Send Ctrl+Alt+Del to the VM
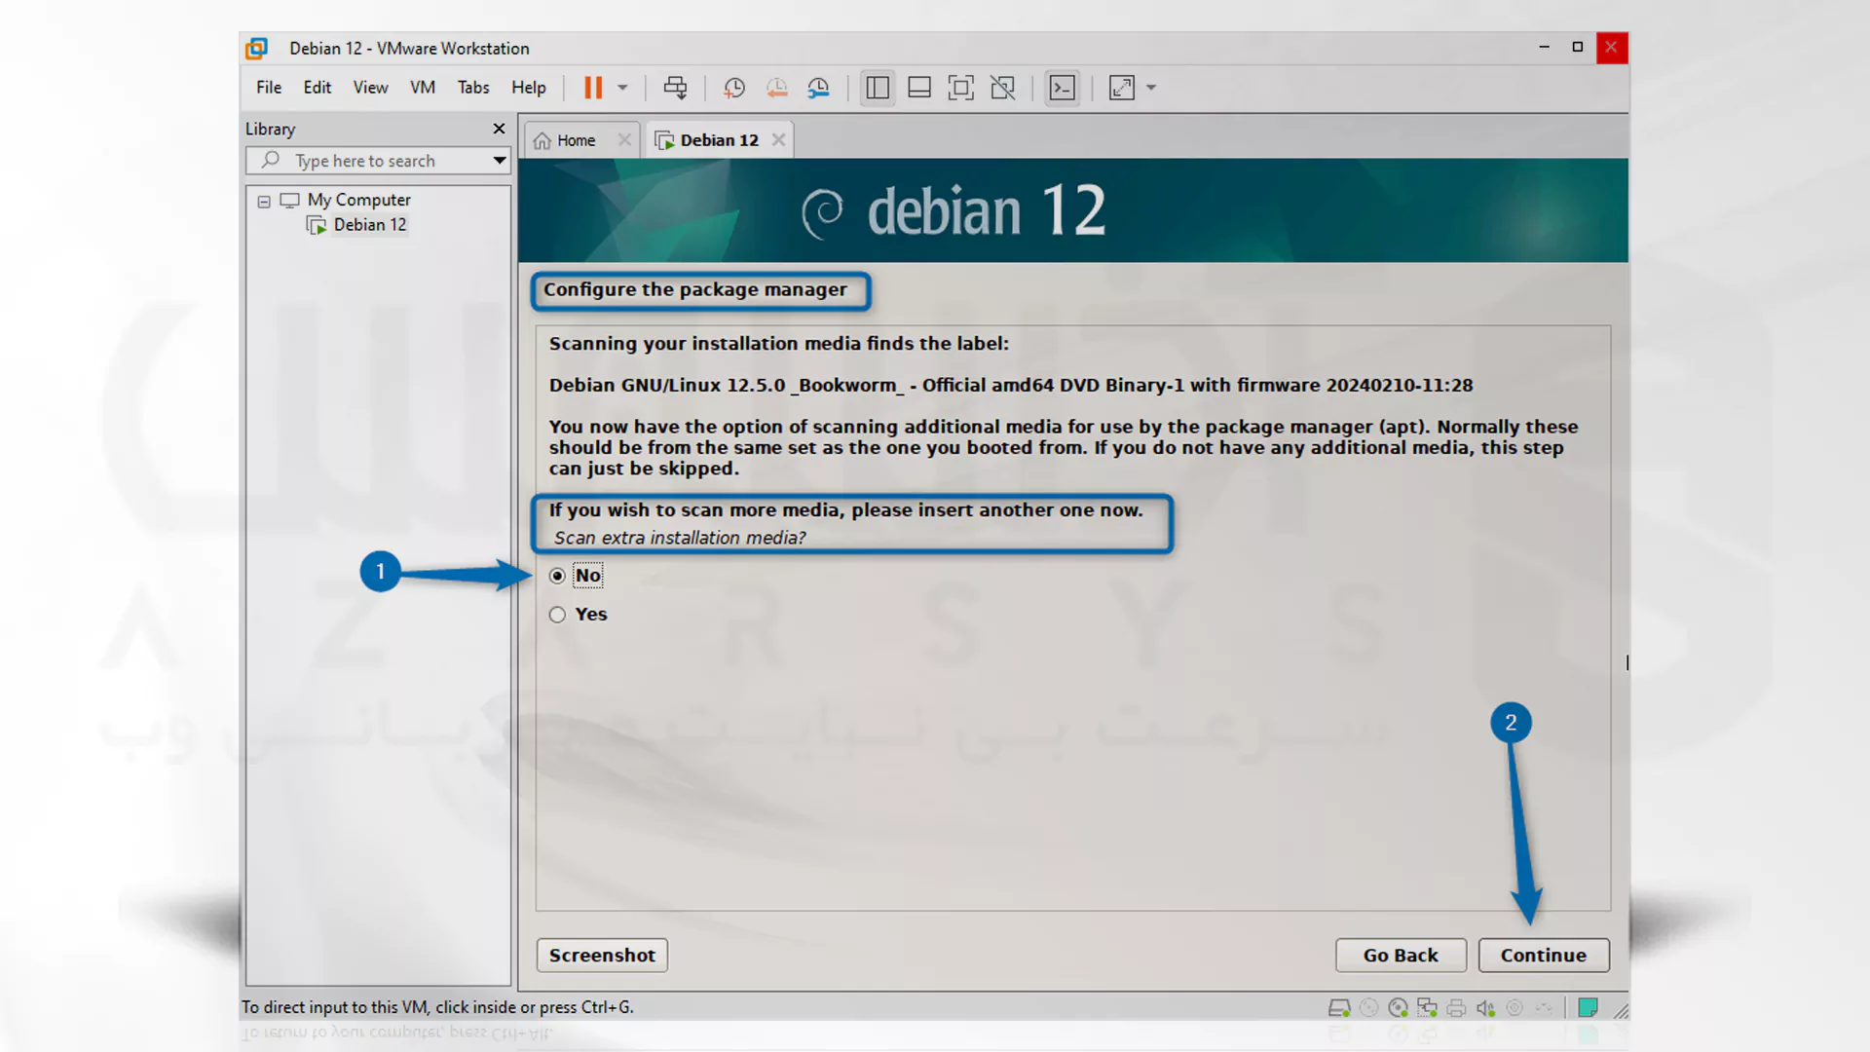The height and width of the screenshot is (1052, 1870). coord(675,88)
